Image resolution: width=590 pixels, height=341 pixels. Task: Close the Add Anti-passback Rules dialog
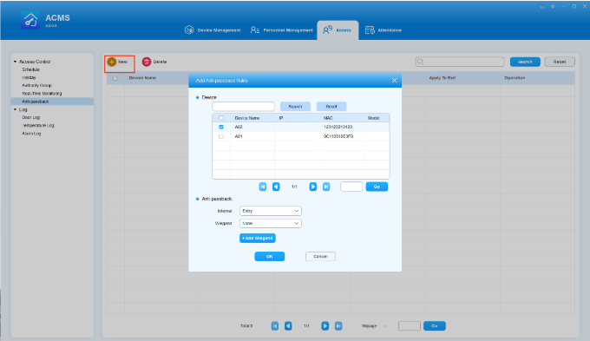[394, 81]
